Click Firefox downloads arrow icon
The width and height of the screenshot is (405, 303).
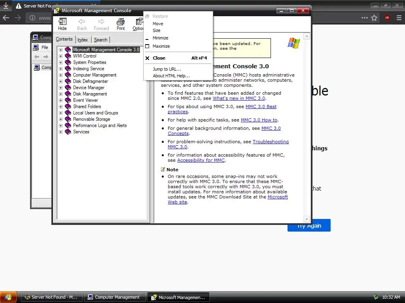tap(6, 6)
